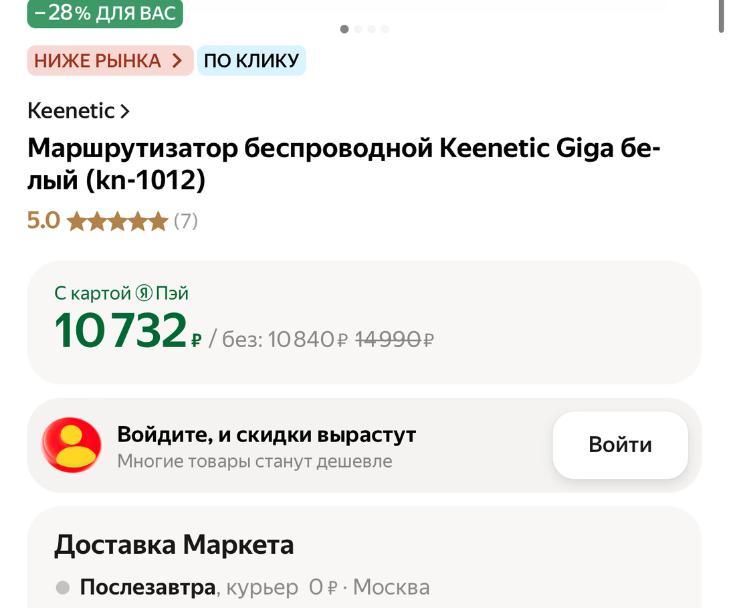Expand the НИЖЕ РЫНКА badge arrow

[x=177, y=61]
